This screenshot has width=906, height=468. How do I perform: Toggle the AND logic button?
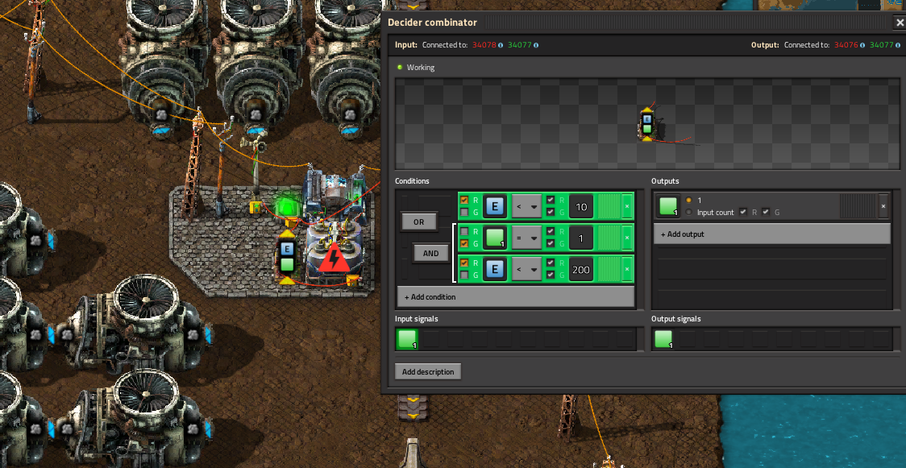click(431, 253)
